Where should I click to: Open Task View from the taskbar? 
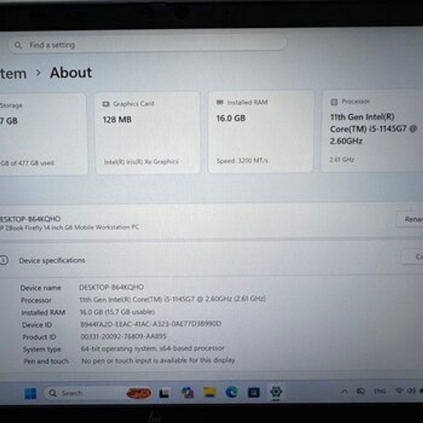[164, 393]
